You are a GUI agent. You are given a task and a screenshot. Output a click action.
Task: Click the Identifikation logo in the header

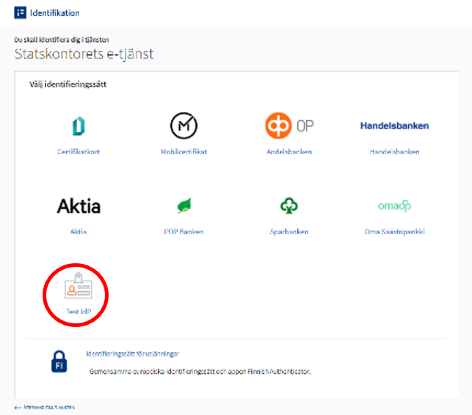(21, 12)
